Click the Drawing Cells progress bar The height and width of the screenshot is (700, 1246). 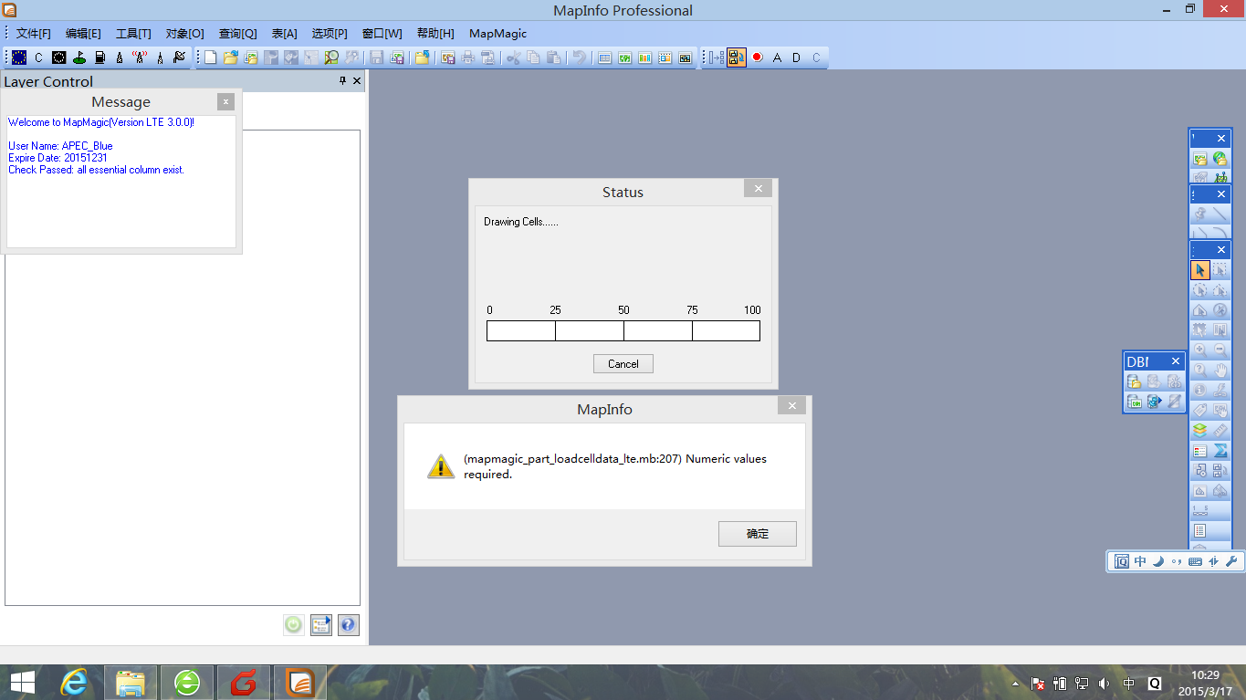coord(623,330)
